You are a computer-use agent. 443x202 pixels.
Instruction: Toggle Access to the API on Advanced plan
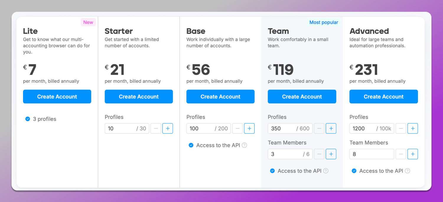(354, 171)
